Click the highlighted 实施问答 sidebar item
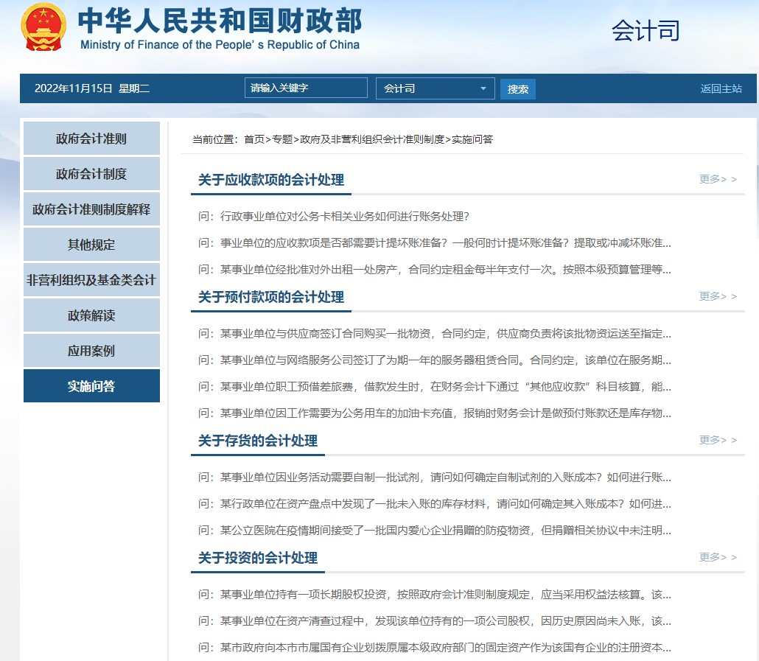759x661 pixels. (x=91, y=385)
